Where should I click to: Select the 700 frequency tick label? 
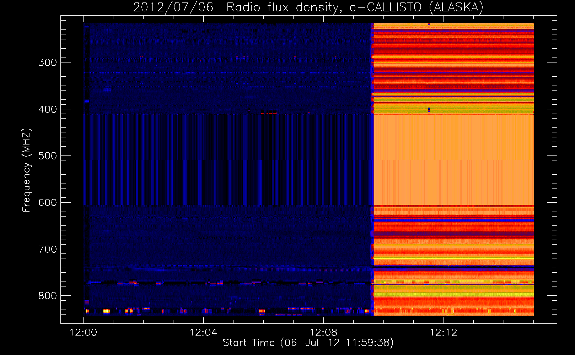click(48, 249)
